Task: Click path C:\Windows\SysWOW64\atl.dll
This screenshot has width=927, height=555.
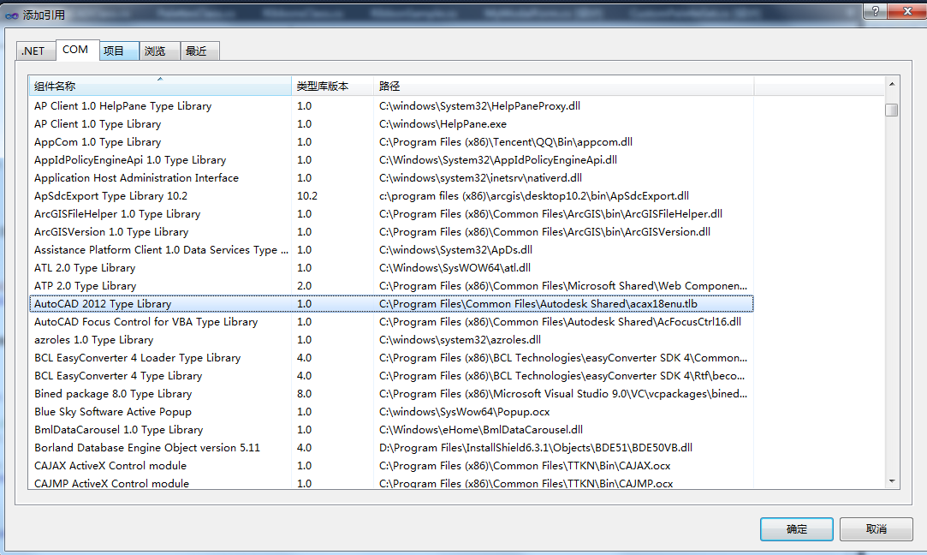Action: (x=455, y=267)
